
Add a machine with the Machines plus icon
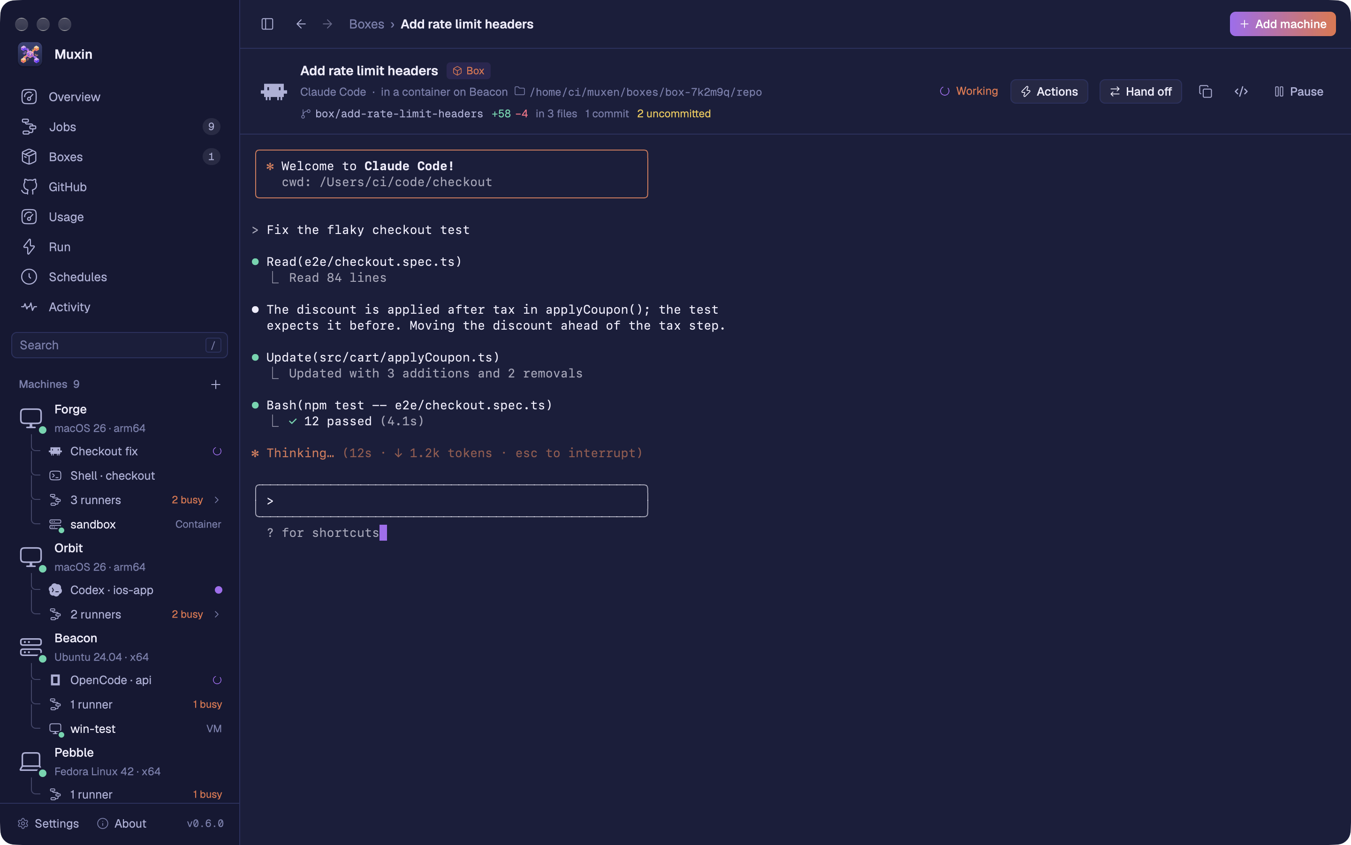tap(216, 385)
